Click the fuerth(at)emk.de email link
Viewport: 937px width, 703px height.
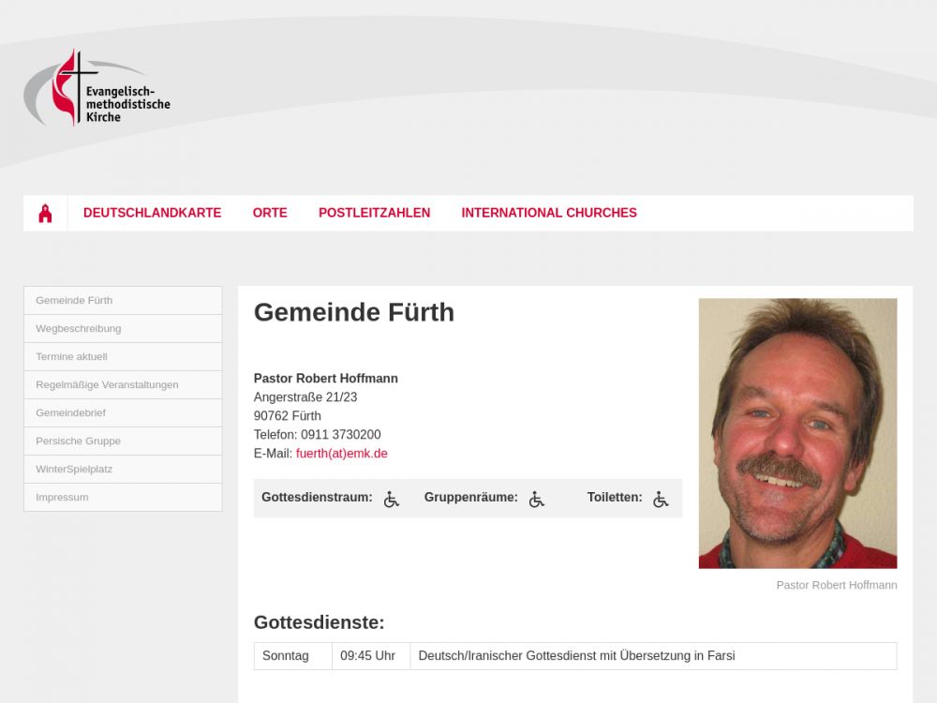point(342,454)
